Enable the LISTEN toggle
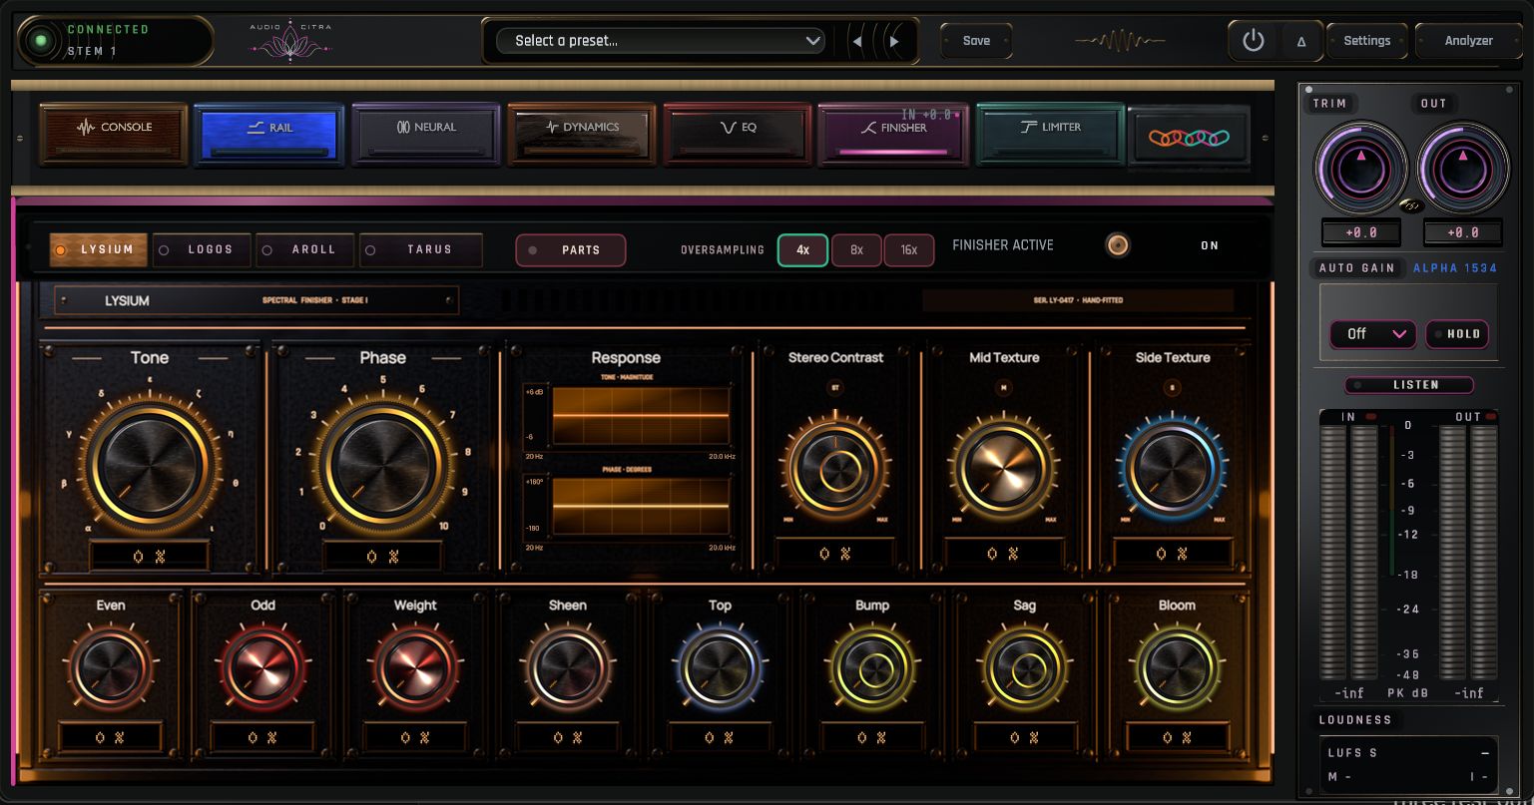1534x805 pixels. click(1409, 385)
